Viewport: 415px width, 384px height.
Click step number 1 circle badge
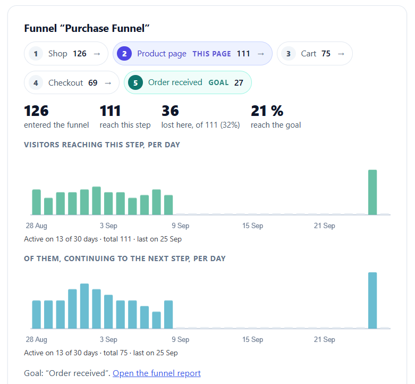click(x=36, y=54)
